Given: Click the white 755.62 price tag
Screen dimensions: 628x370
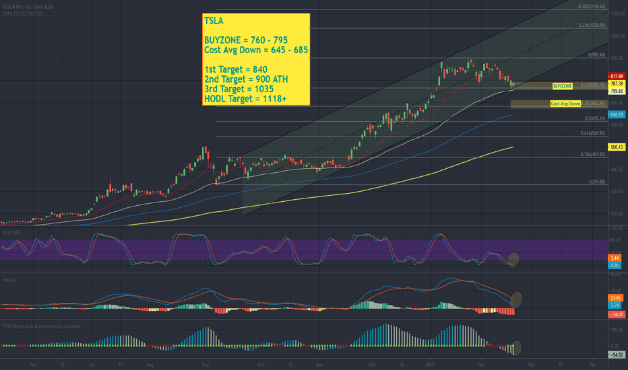Looking at the screenshot, I should pyautogui.click(x=617, y=91).
